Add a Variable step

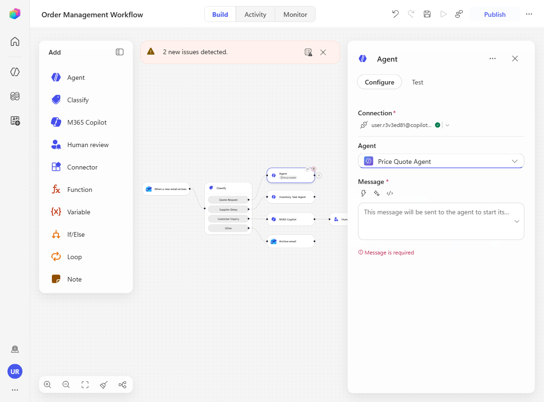86,212
